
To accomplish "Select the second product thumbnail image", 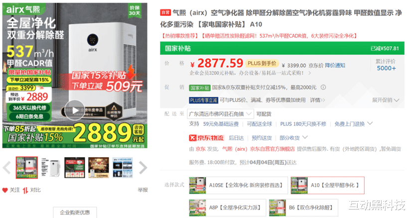I will [51, 168].
